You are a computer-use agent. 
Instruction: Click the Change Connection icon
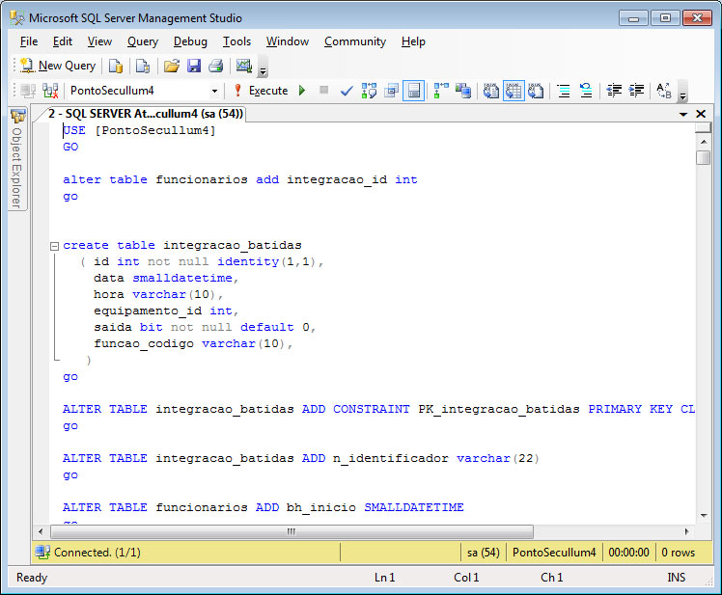coord(48,91)
